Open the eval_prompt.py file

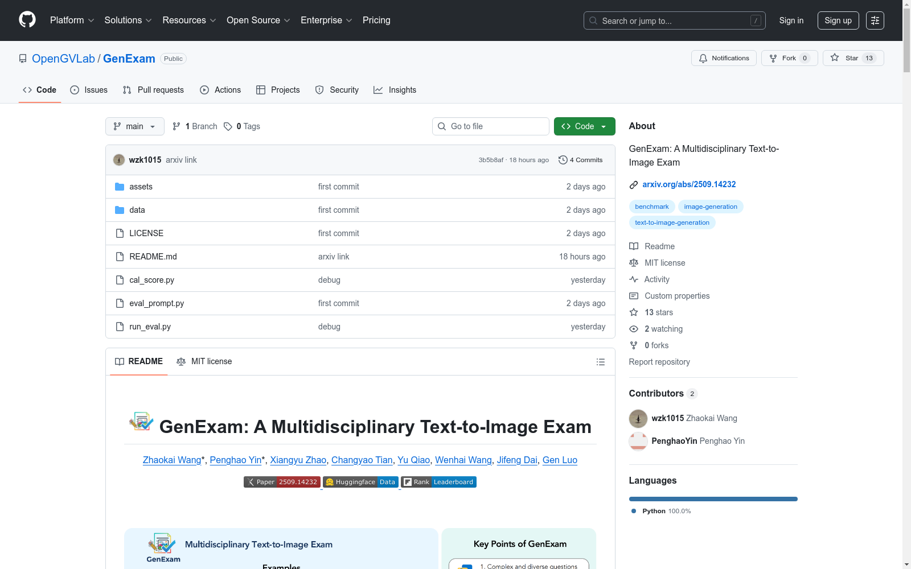point(157,303)
